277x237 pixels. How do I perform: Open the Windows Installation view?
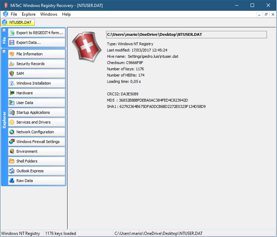pyautogui.click(x=37, y=83)
